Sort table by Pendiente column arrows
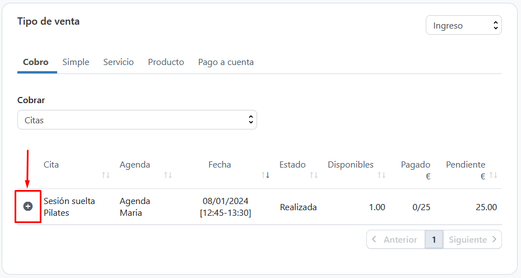The width and height of the screenshot is (521, 278). coord(493,175)
